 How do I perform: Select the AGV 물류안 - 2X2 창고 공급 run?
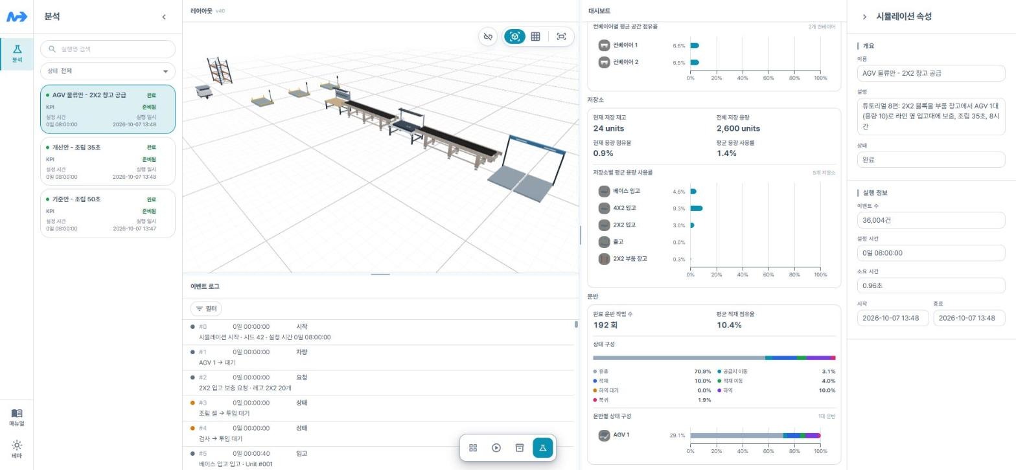[108, 109]
